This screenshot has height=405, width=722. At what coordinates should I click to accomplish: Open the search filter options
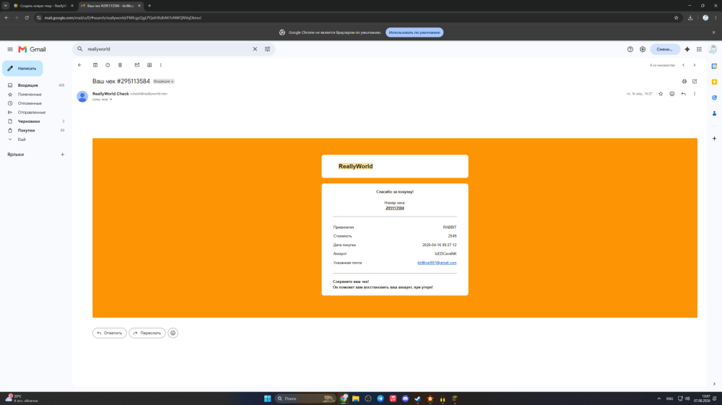(268, 49)
